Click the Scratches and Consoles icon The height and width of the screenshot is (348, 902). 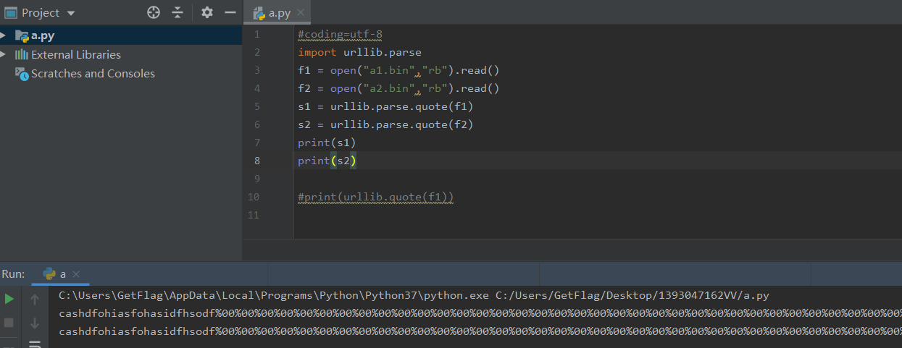click(x=22, y=73)
